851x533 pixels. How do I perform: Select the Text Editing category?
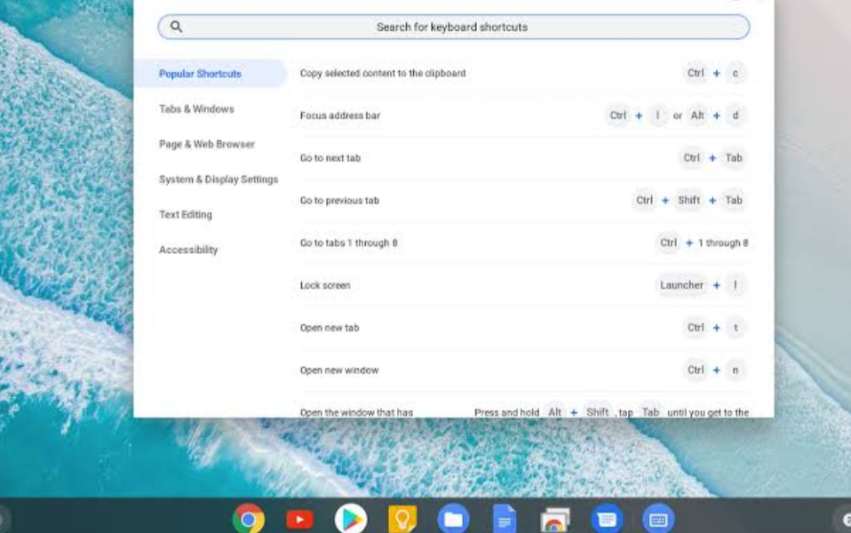[x=185, y=215]
